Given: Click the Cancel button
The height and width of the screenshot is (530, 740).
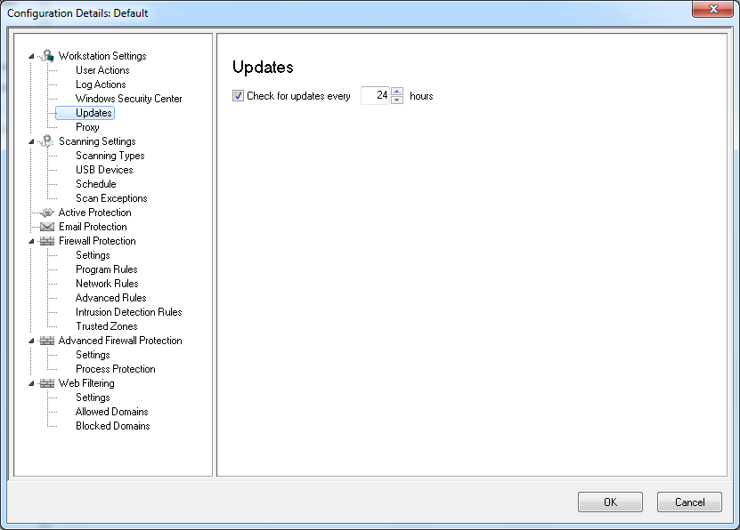Looking at the screenshot, I should tap(688, 502).
